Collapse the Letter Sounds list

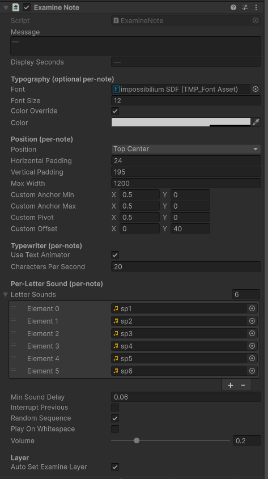point(5,295)
